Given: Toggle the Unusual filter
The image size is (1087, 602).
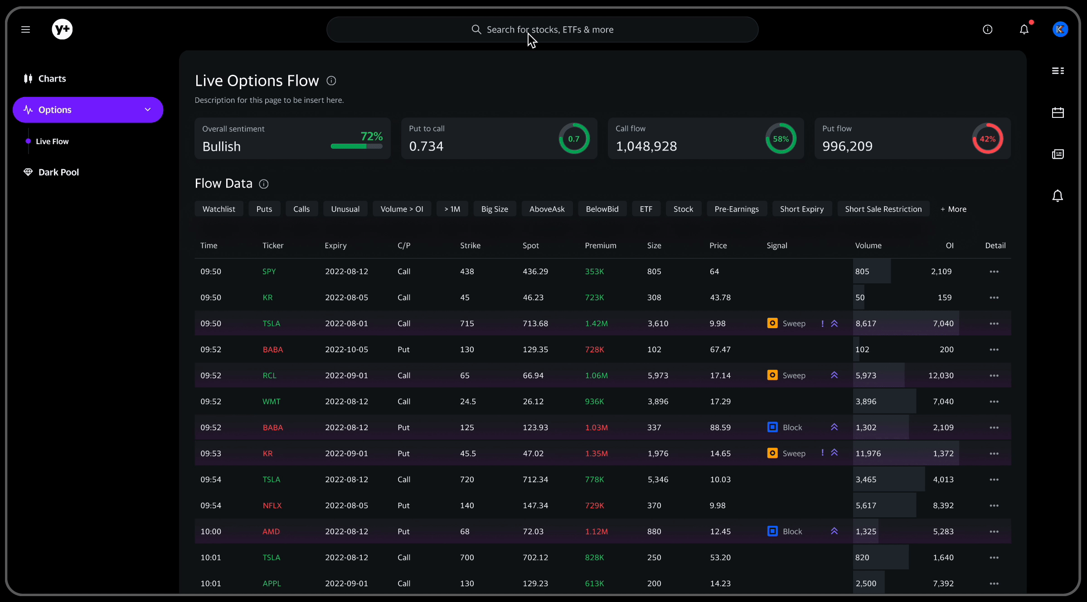Looking at the screenshot, I should point(345,209).
